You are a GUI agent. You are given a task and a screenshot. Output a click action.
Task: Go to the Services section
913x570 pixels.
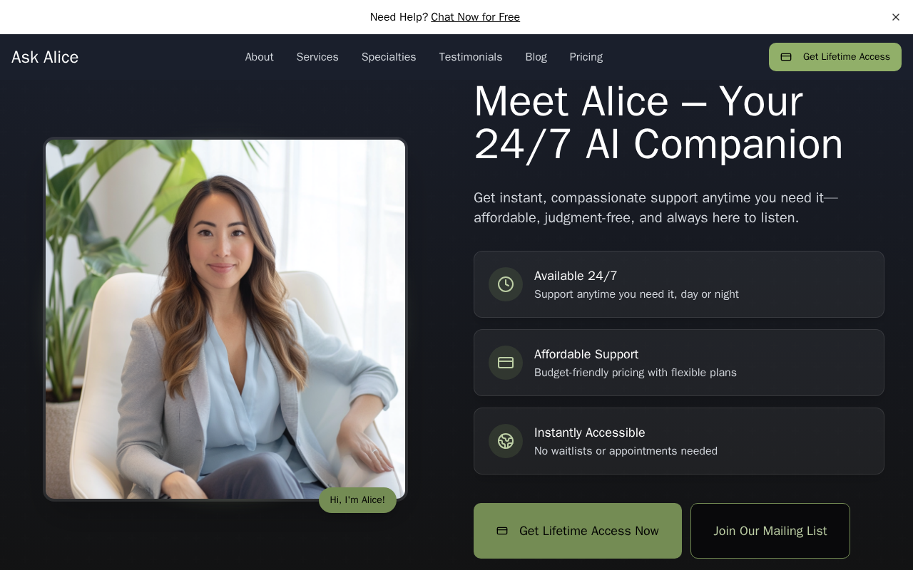pyautogui.click(x=317, y=57)
